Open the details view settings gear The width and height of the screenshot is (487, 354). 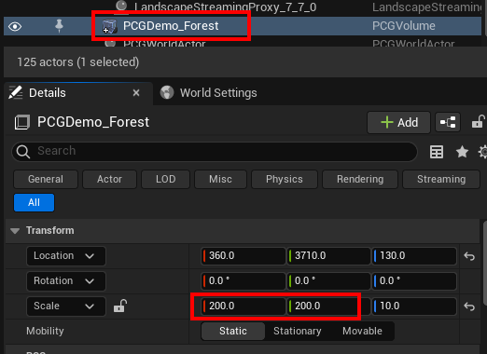coord(482,152)
